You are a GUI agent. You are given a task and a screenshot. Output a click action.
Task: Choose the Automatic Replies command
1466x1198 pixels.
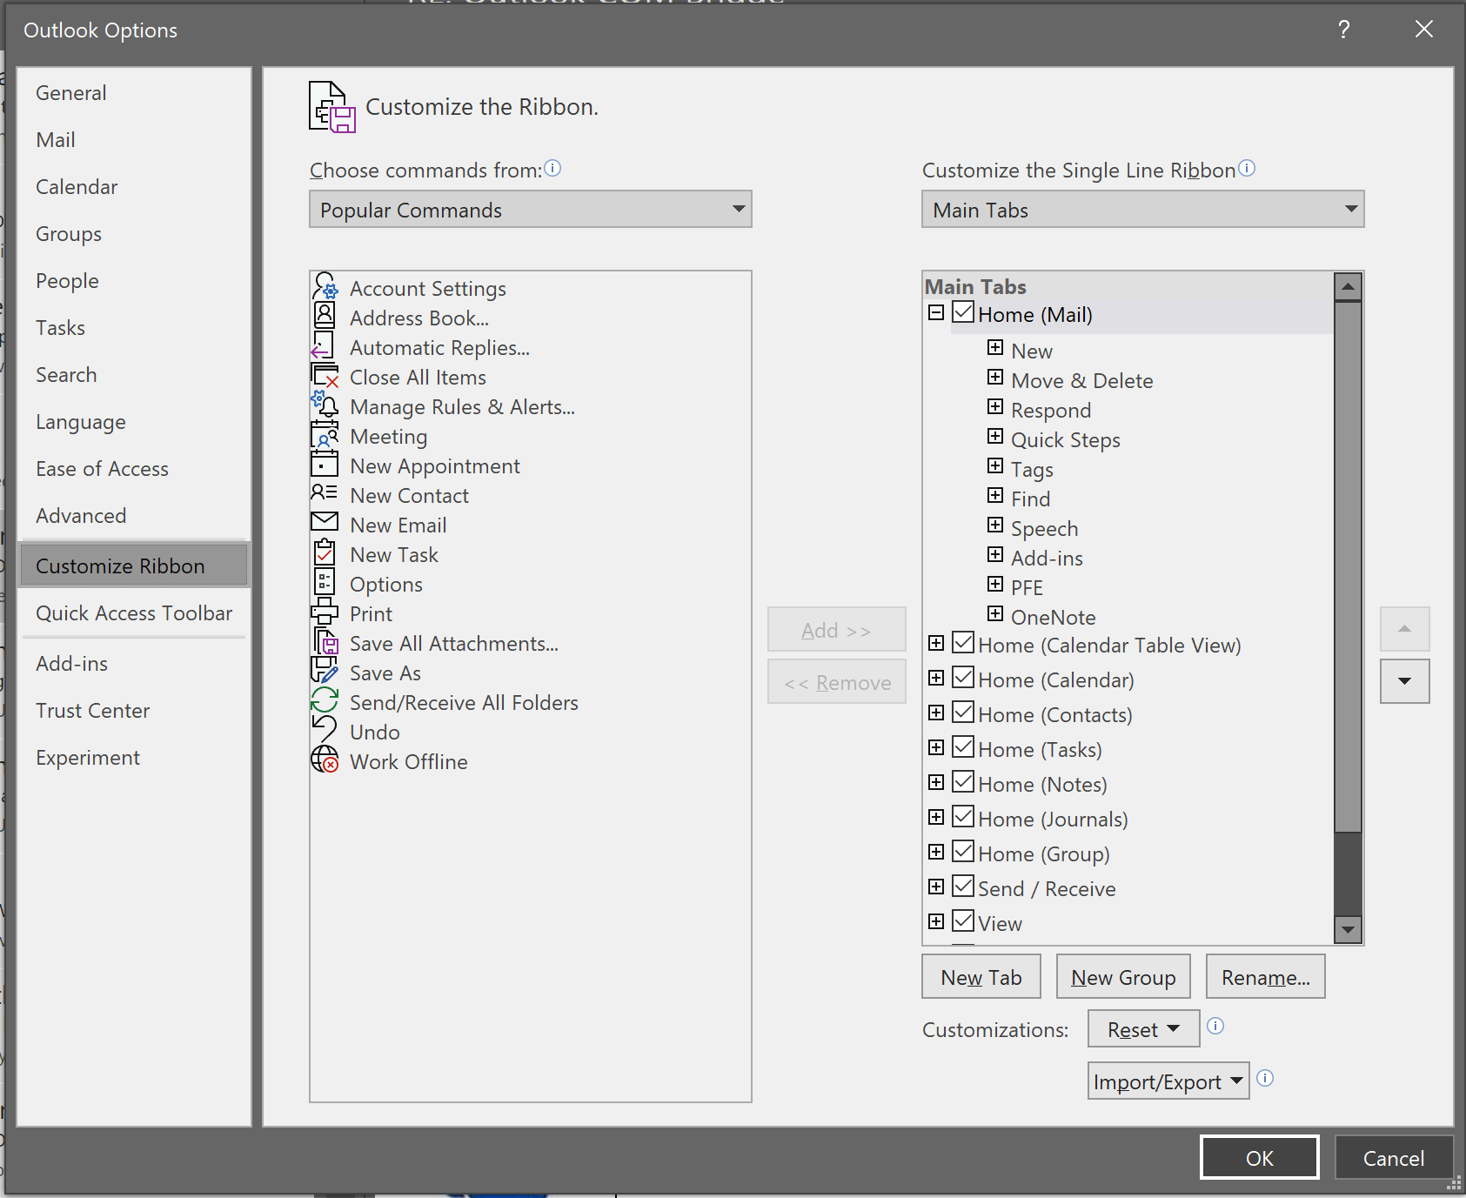click(438, 347)
